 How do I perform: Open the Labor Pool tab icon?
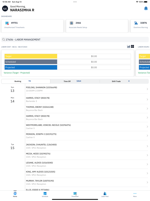tap(105, 194)
